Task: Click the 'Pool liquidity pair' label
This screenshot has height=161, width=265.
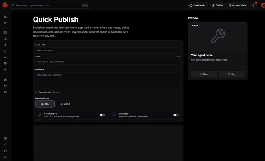Action: click(42, 99)
